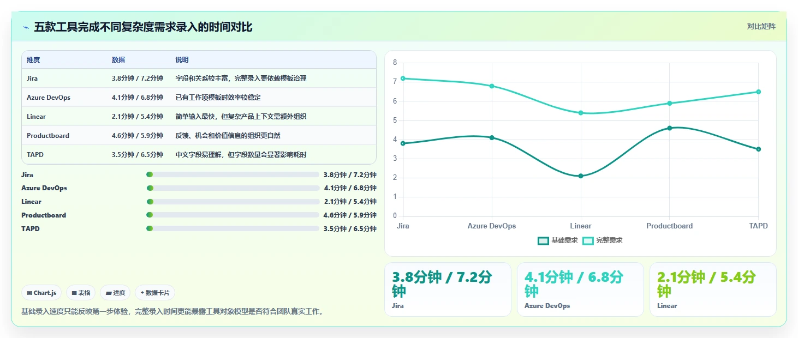Image resolution: width=798 pixels, height=338 pixels.
Task: Click table cell '2.1分钟 / 5.4分钟'
Action: tap(138, 117)
